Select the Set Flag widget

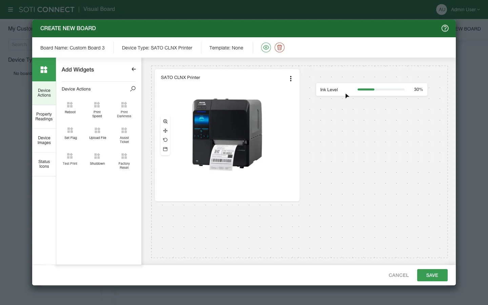pyautogui.click(x=70, y=134)
